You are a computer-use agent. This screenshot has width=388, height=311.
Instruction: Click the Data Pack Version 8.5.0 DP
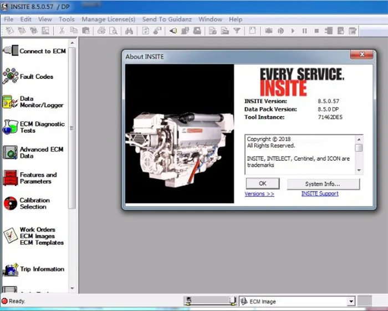[328, 109]
